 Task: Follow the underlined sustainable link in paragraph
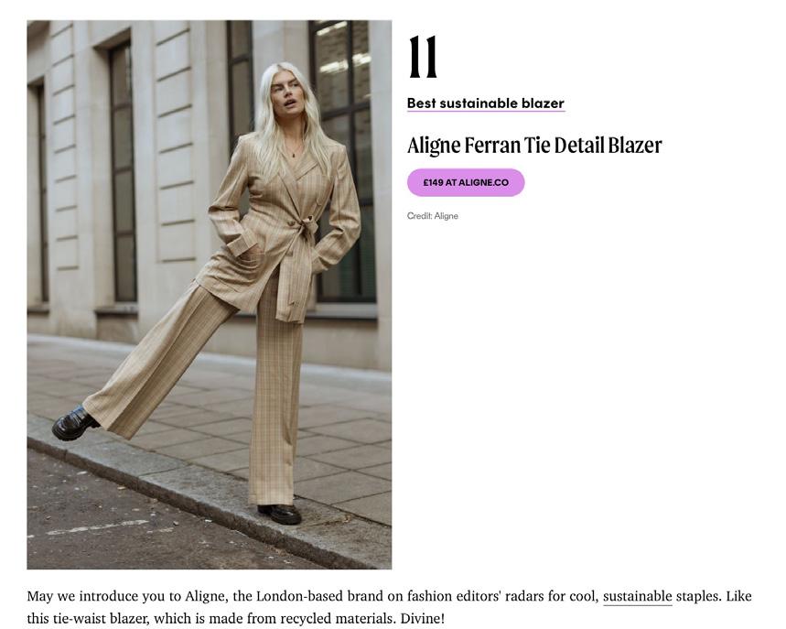pyautogui.click(x=637, y=596)
